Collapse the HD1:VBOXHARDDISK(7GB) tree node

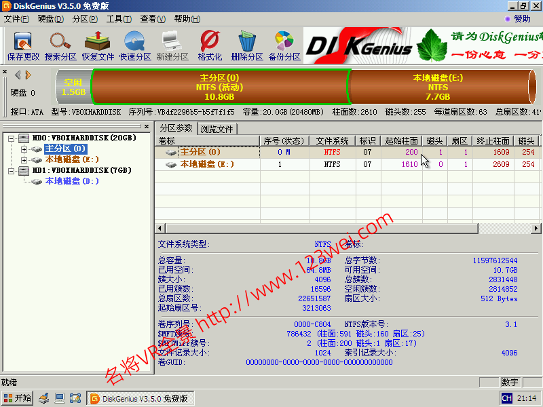click(12, 171)
